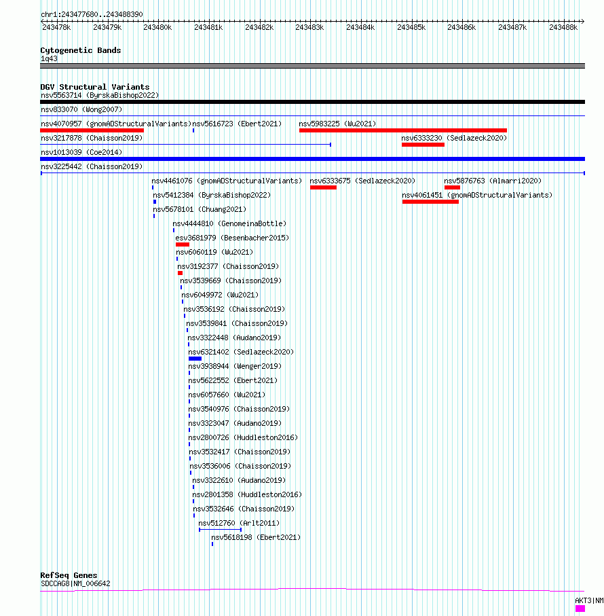
Task: Select the red bar under nsv6333675
Action: pos(324,187)
